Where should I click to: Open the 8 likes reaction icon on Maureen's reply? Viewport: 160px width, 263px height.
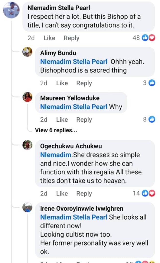tap(152, 119)
